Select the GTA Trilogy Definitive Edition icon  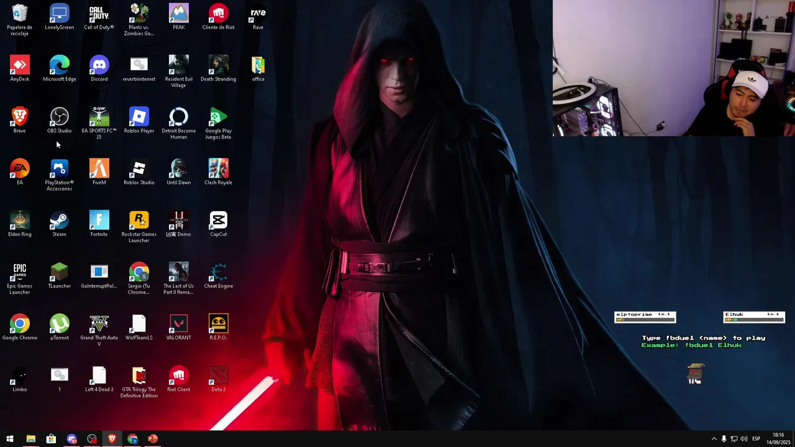(139, 382)
